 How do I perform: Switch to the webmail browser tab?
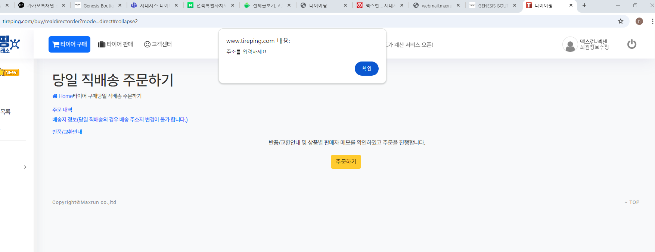pyautogui.click(x=436, y=6)
